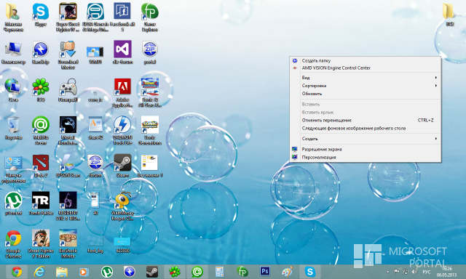Switch to Skype in the taskbar
The height and width of the screenshot is (279, 466).
point(310,272)
